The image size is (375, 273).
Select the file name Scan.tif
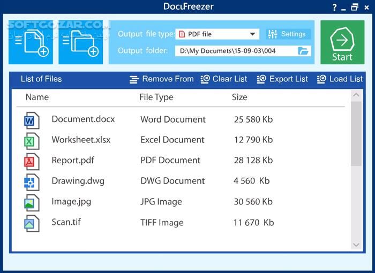pos(66,222)
